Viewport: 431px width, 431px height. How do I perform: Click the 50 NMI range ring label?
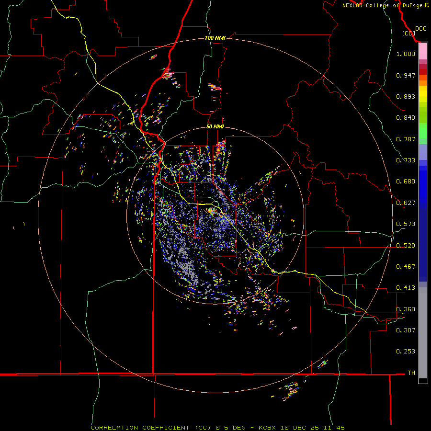(215, 126)
